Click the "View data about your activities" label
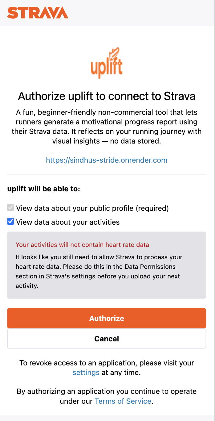Image resolution: width=215 pixels, height=421 pixels. [68, 222]
